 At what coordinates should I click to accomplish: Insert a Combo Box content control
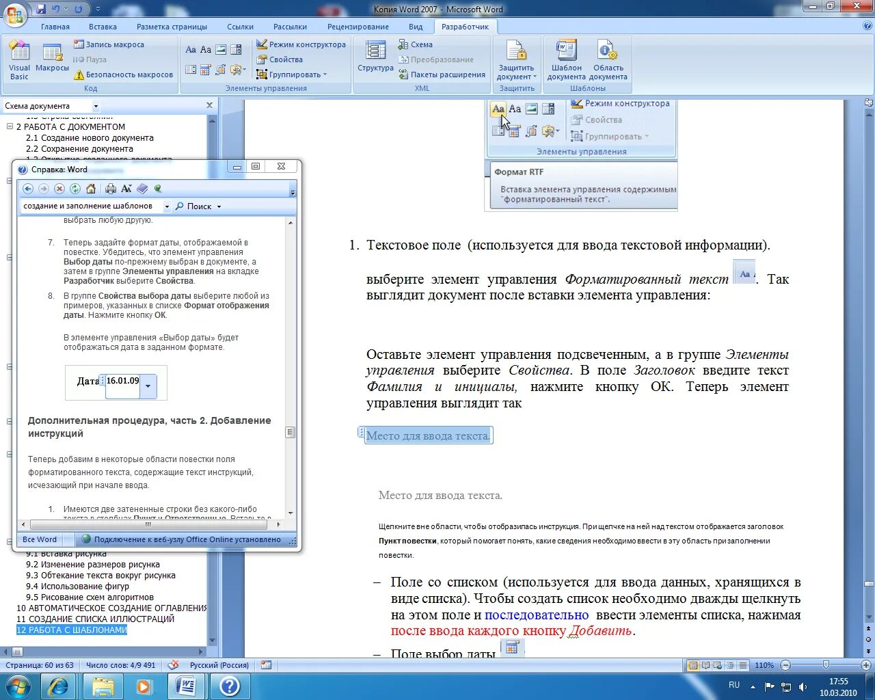click(236, 50)
